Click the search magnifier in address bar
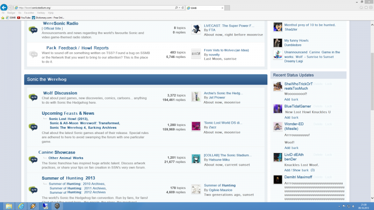 (176, 7)
